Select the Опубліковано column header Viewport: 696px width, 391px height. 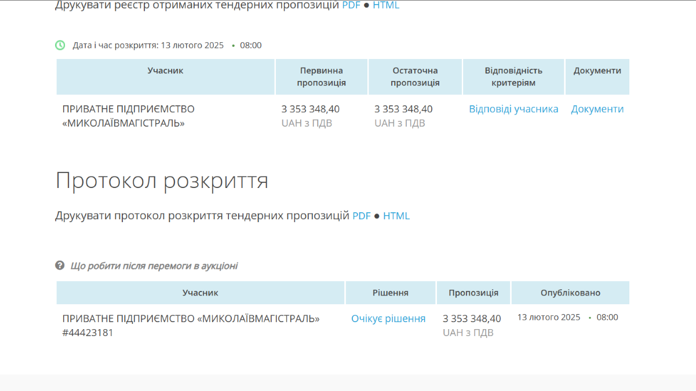pos(570,293)
